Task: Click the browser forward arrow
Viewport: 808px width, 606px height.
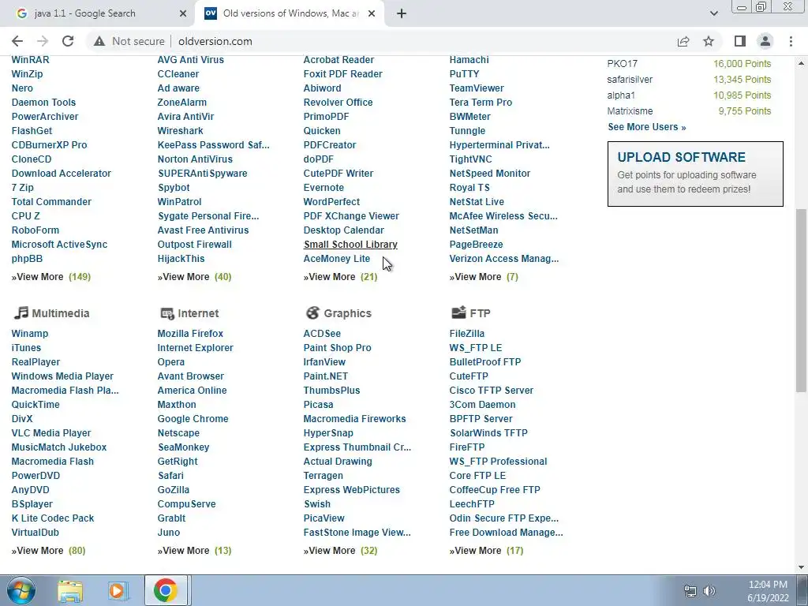Action: click(43, 41)
